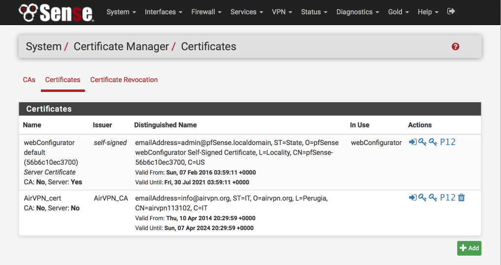Click the AirVPN_cert name cell

(42, 198)
